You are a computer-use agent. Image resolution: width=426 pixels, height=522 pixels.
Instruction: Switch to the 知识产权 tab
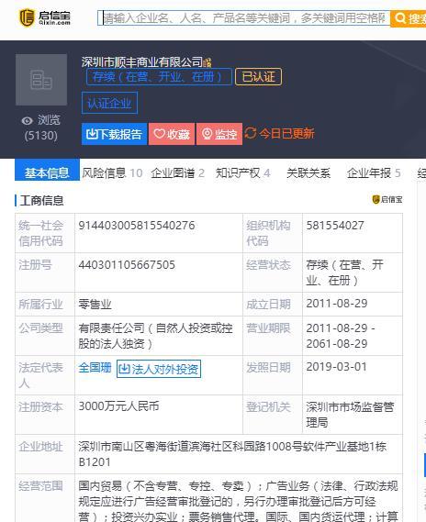coord(242,173)
